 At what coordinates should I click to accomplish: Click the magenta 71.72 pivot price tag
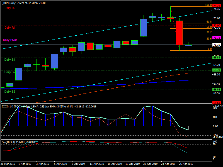217,38
